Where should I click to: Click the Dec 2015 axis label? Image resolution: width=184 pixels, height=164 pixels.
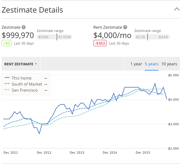(143, 153)
